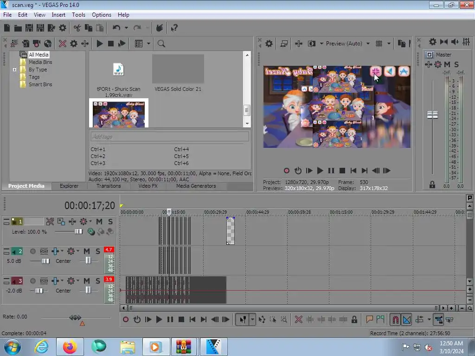
Task: Toggle preview on external monitor icon
Action: tap(284, 44)
